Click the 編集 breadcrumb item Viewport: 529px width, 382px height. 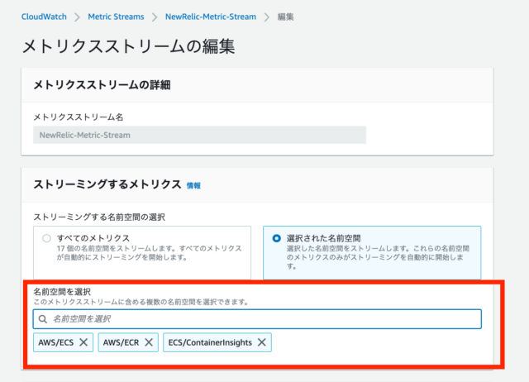coord(285,17)
